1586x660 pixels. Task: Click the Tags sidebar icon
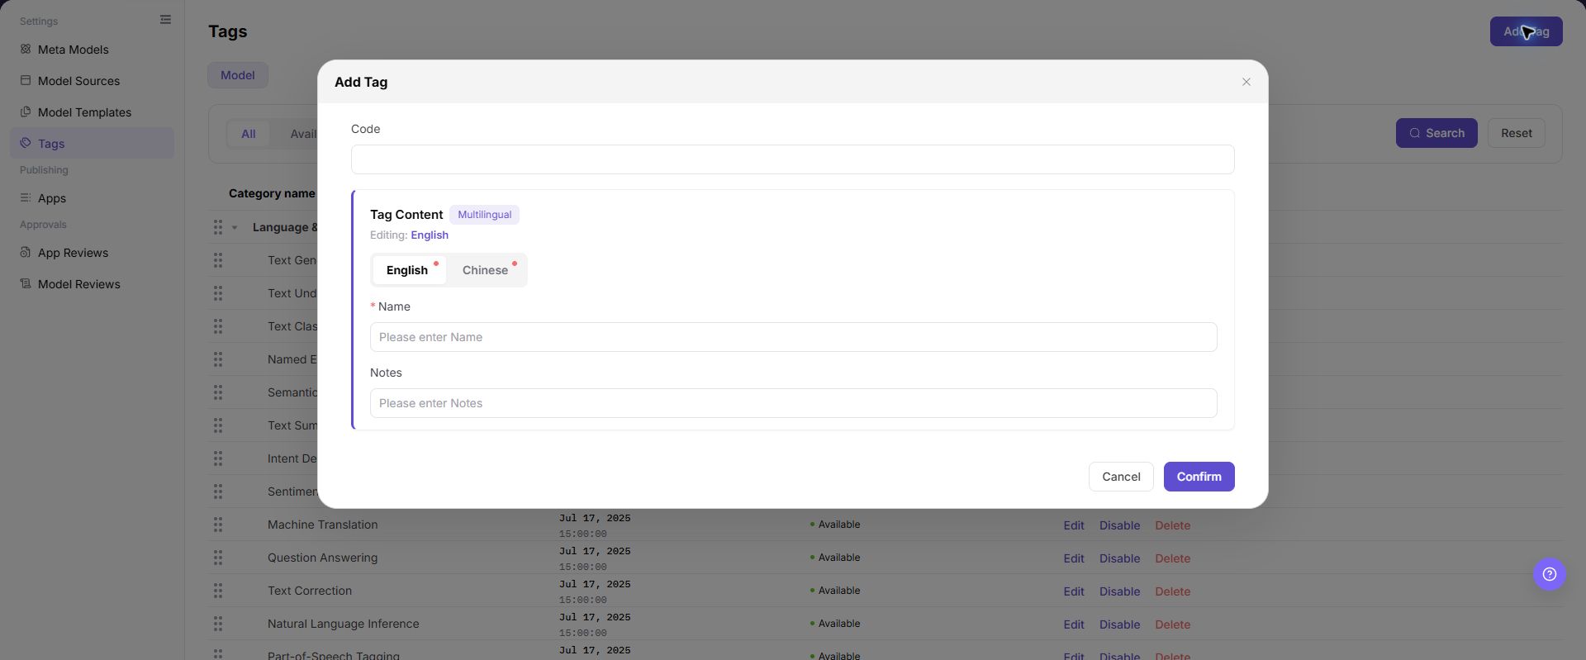(x=26, y=144)
